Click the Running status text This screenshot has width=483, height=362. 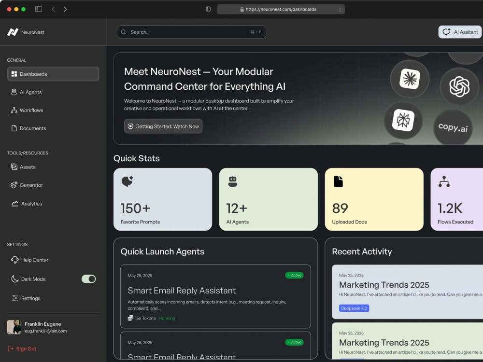coord(167,318)
